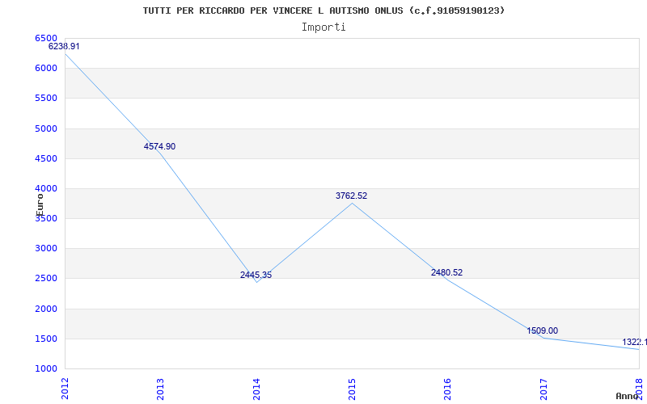Image resolution: width=647 pixels, height=404 pixels.
Task: Click the 5000 y-axis value
Action: [x=46, y=128]
